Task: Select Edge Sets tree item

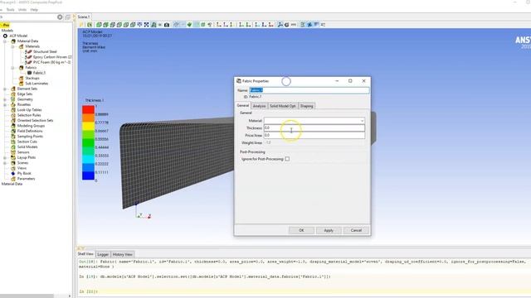Action: pyautogui.click(x=25, y=94)
